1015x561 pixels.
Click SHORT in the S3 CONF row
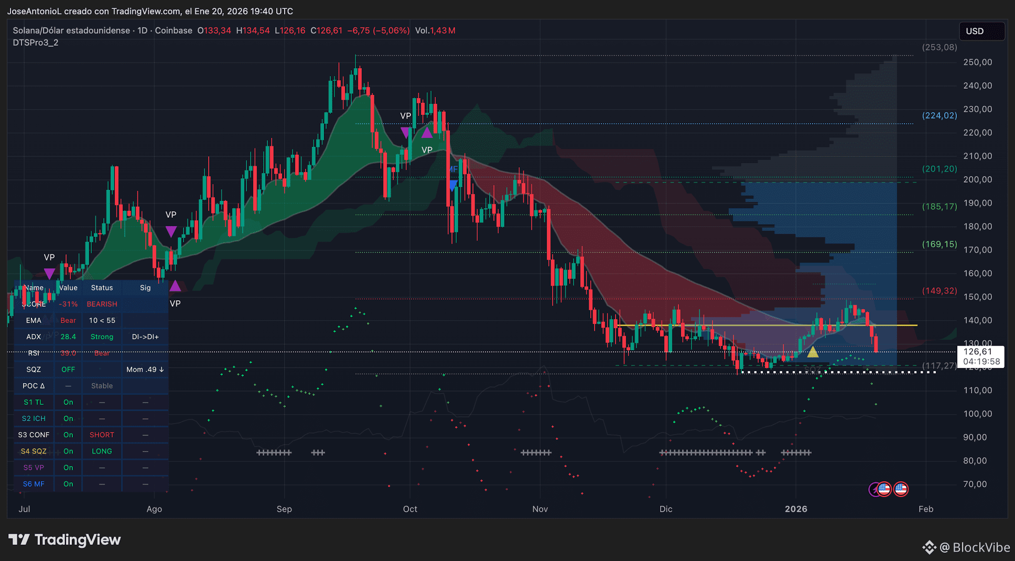(102, 435)
